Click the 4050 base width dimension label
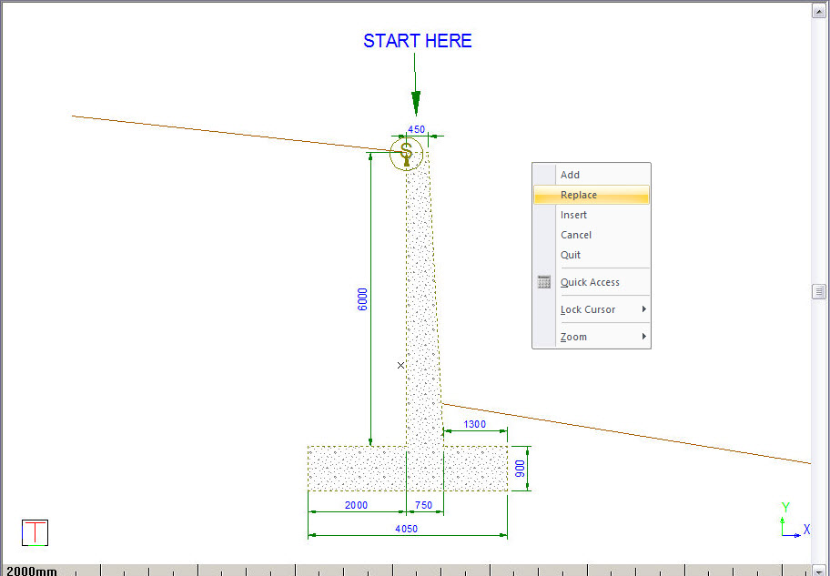Screen dimensions: 830x576 coord(407,528)
